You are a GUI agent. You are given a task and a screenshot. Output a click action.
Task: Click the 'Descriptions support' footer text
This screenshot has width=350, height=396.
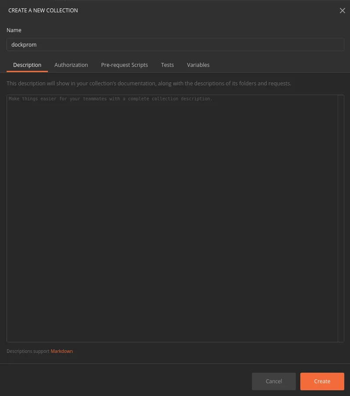[x=28, y=351]
